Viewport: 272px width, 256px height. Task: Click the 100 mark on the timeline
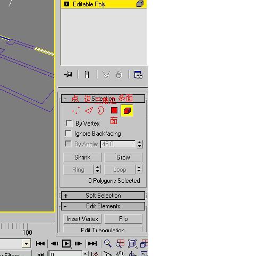click(x=27, y=232)
